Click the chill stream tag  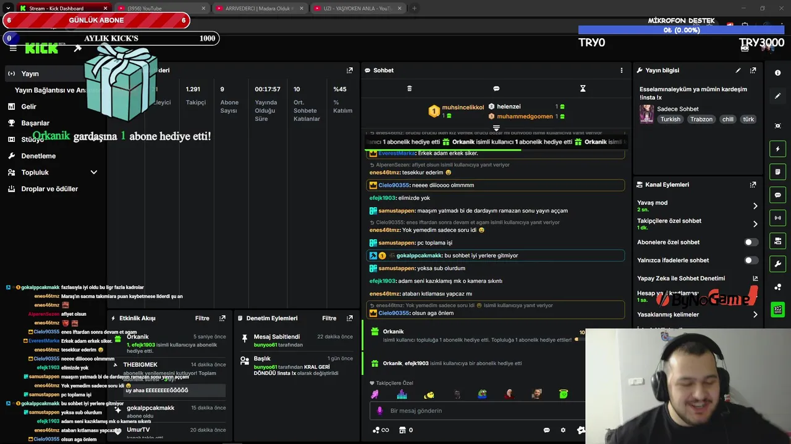(x=728, y=119)
